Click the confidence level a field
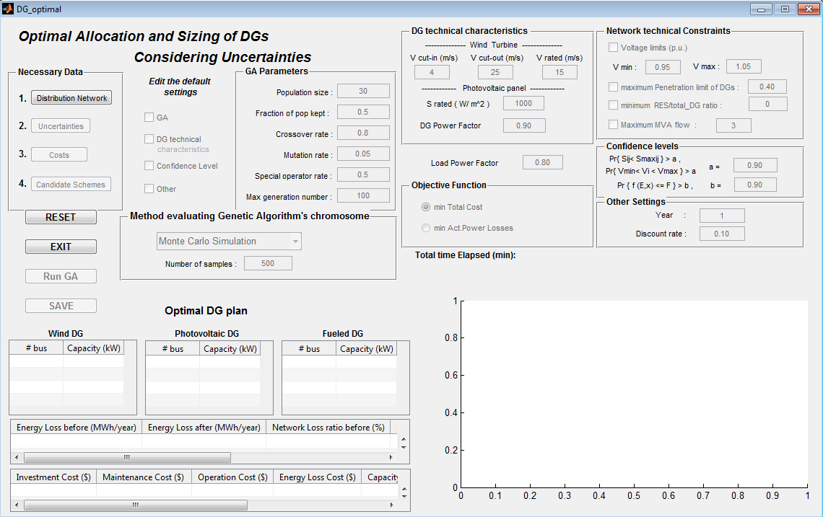The image size is (823, 517). [x=755, y=166]
